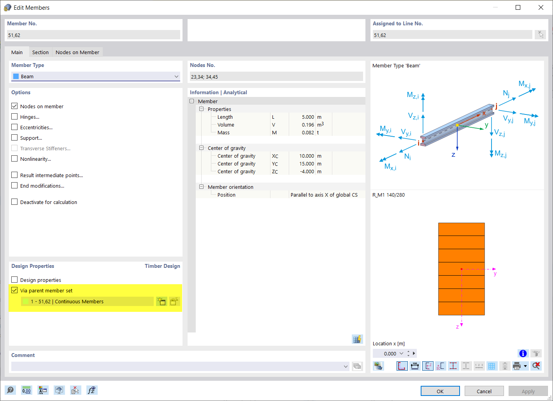Screen dimensions: 553x401
Task: Click the 1 2 3 numbering icon
Action: (479, 366)
